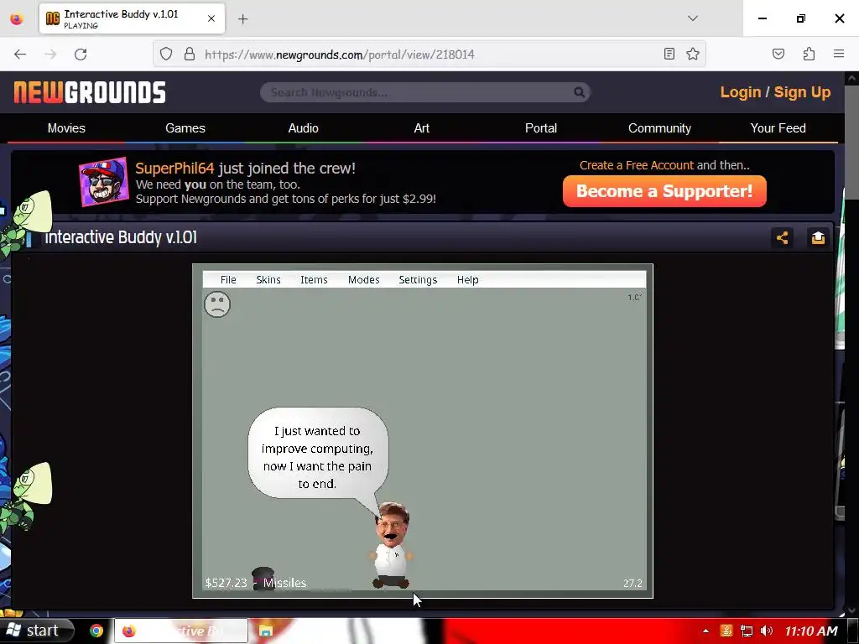Open the Your Feed section
The height and width of the screenshot is (644, 859).
[778, 128]
